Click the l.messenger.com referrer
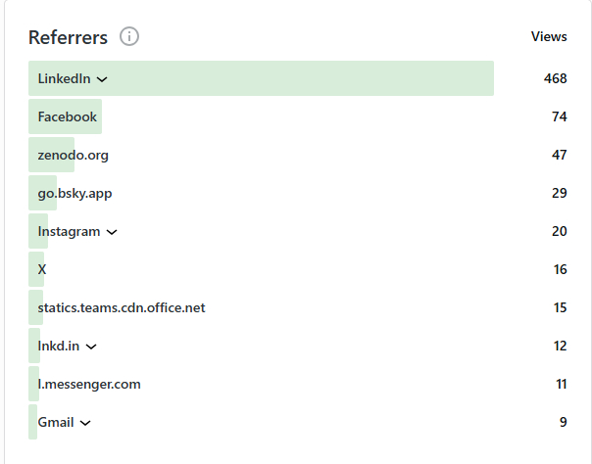Viewport: 592px width, 464px height. click(x=89, y=384)
